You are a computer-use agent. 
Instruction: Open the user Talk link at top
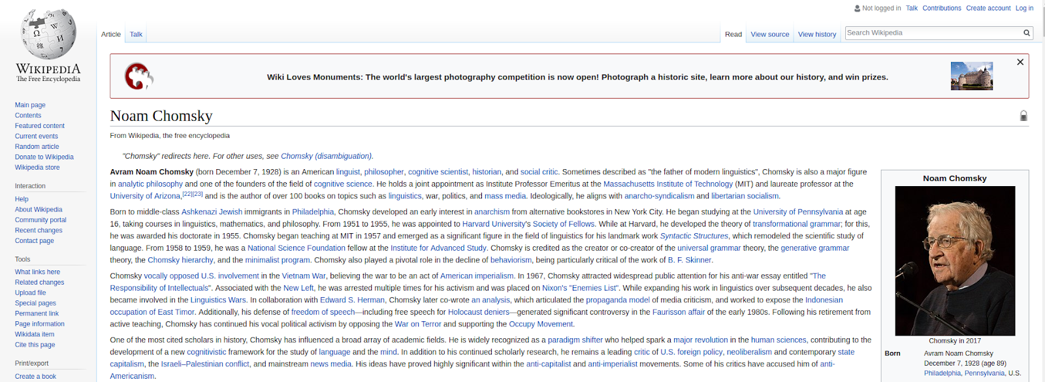tap(912, 8)
